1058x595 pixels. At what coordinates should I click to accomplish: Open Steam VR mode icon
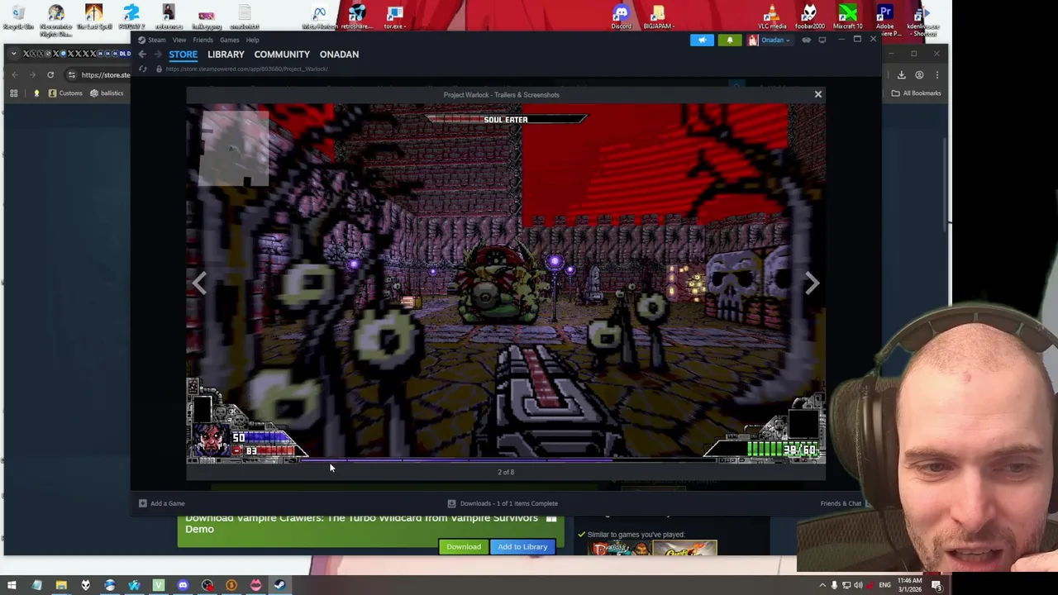[806, 40]
